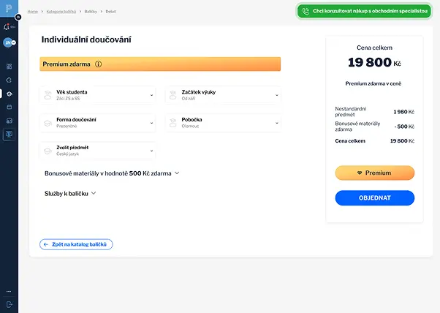Click the Premium zdarma v ceně text
The height and width of the screenshot is (313, 440).
pyautogui.click(x=373, y=83)
